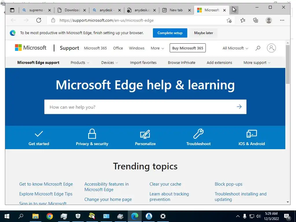Open Block pop-ups link
The image size is (296, 222).
[x=228, y=184]
